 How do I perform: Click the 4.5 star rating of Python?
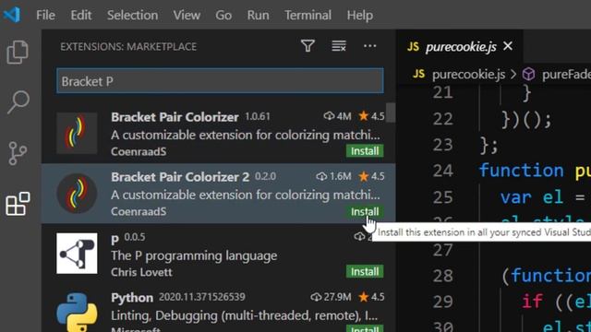pyautogui.click(x=371, y=297)
